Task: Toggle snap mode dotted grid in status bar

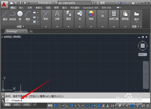Action: [59, 106]
